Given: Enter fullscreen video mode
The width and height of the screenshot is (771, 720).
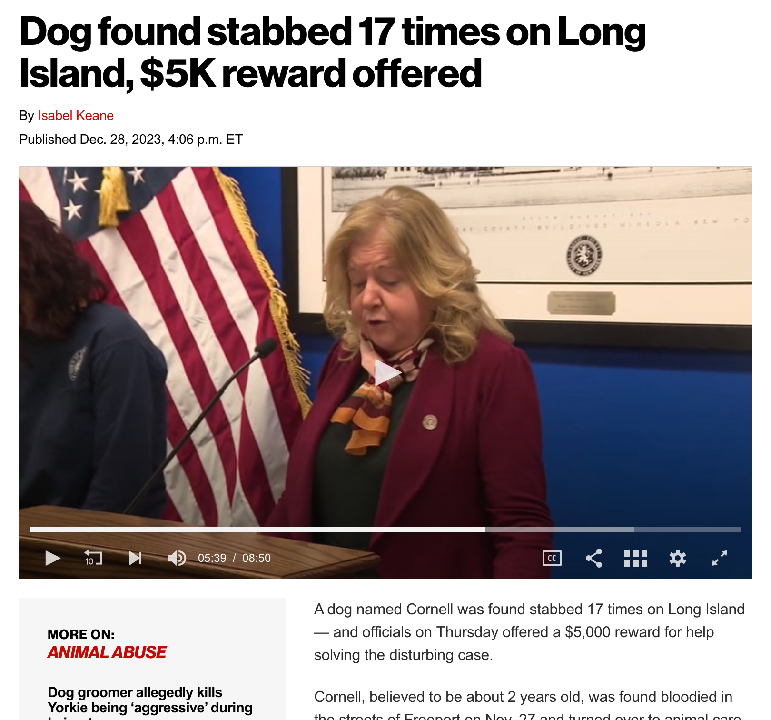Looking at the screenshot, I should click(x=720, y=558).
